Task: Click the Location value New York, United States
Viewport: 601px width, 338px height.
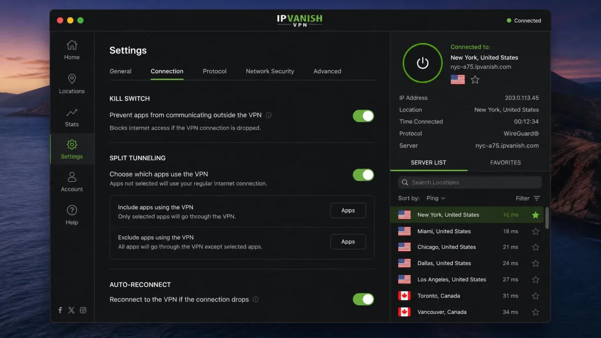Action: [507, 110]
